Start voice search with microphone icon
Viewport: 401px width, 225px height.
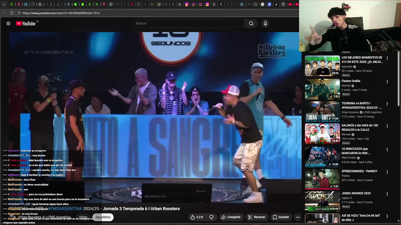tap(265, 23)
